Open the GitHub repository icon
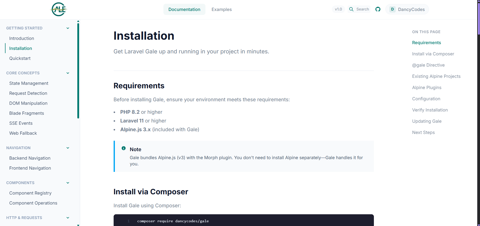The width and height of the screenshot is (480, 226). [x=378, y=9]
